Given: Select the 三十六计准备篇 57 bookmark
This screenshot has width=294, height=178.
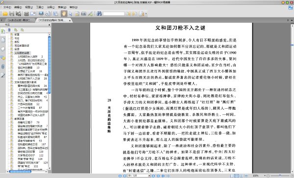Looking at the screenshot, I should point(29,108).
